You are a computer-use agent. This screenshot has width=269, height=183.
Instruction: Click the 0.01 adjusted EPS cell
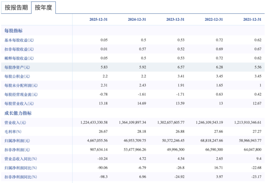click(x=104, y=49)
